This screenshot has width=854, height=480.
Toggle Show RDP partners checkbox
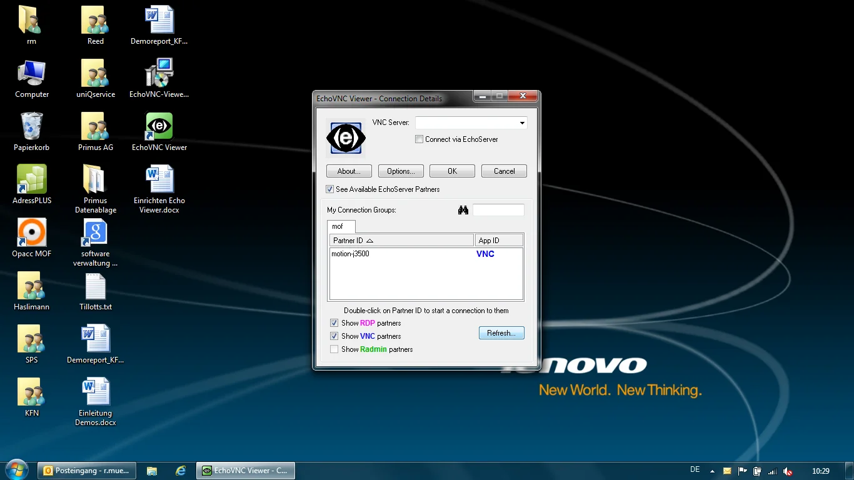coord(334,323)
